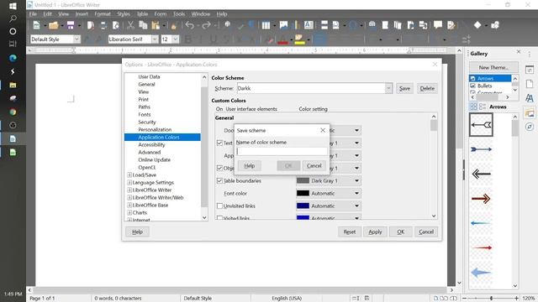
Task: Click the diamond Basic Shapes icon
Action: [477, 25]
